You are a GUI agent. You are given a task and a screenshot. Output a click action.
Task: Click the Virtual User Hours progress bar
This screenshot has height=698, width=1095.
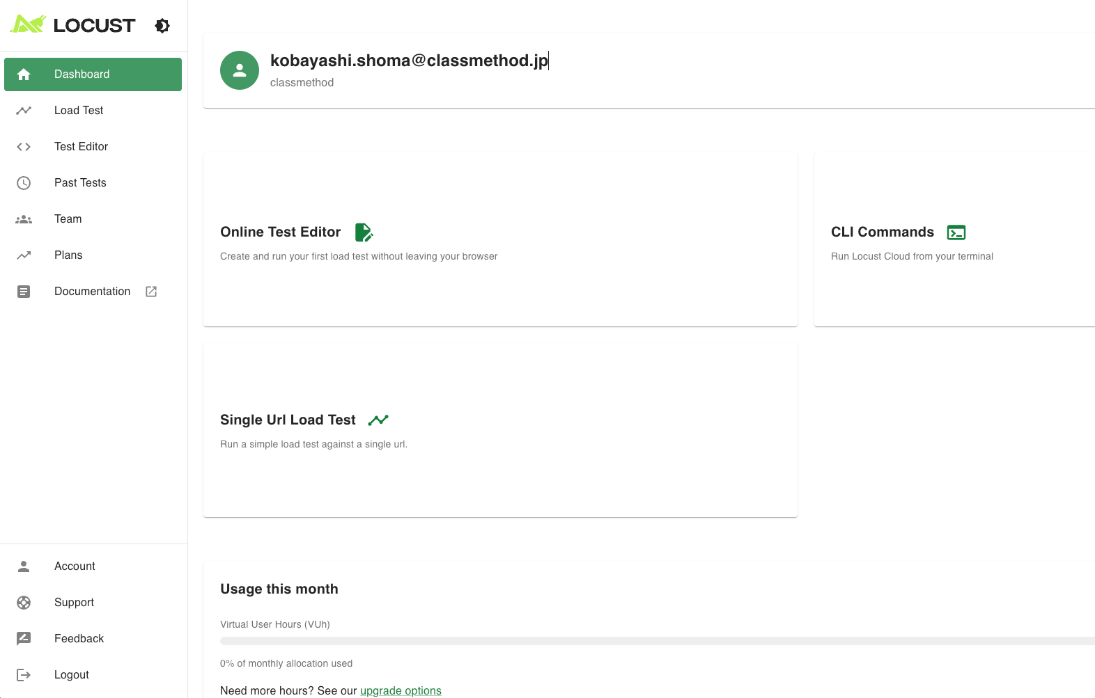coord(658,641)
